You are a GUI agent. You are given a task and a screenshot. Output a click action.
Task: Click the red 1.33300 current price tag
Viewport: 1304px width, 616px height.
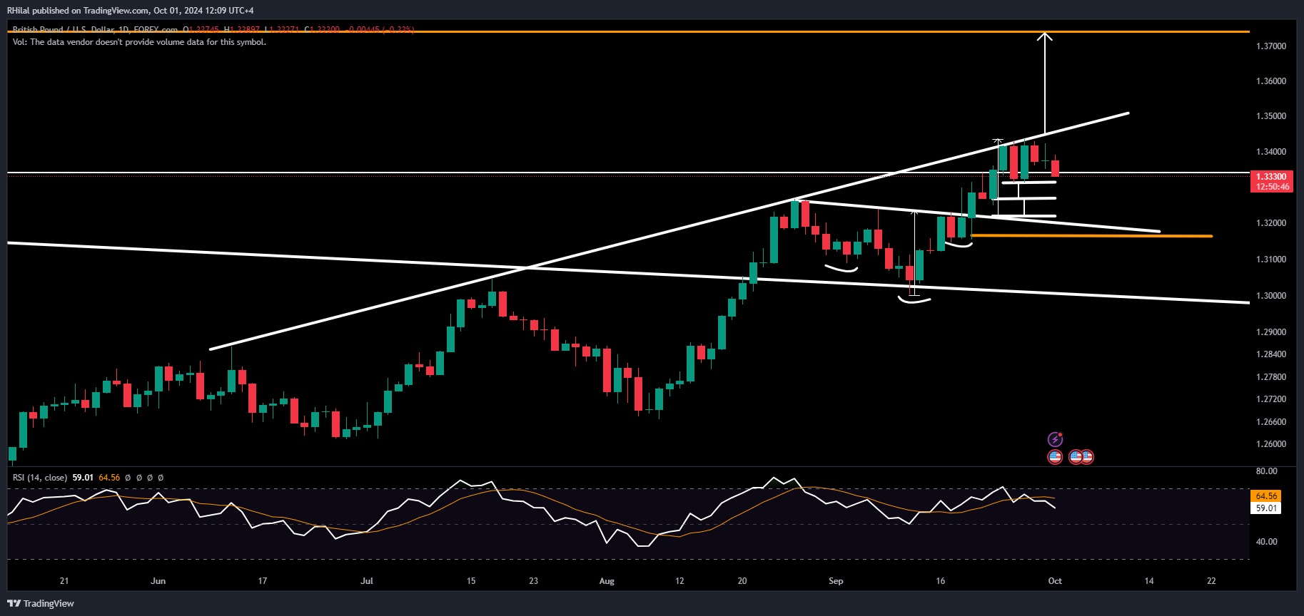point(1271,176)
